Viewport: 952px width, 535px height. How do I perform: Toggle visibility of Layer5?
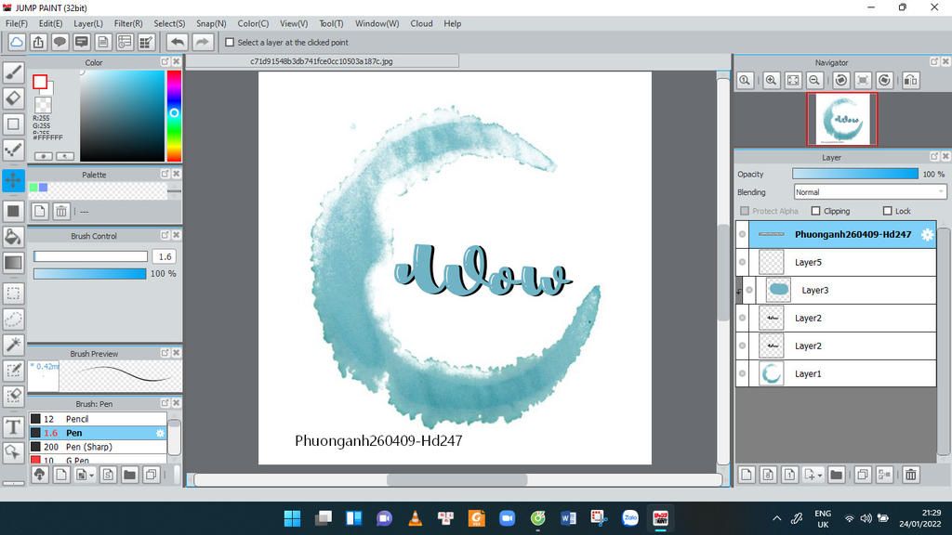pyautogui.click(x=742, y=262)
